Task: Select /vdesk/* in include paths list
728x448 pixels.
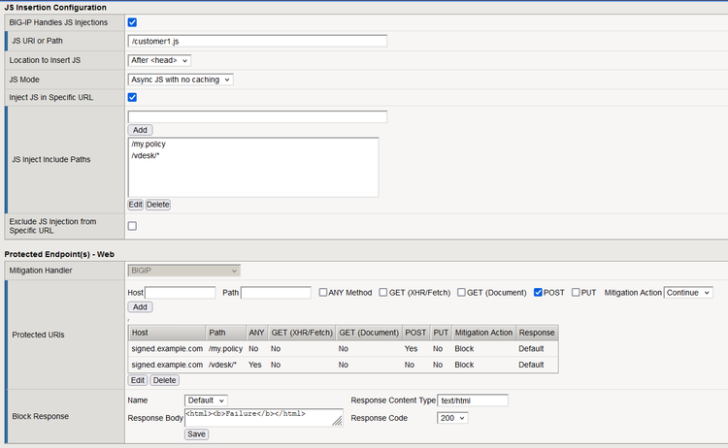Action: 145,155
